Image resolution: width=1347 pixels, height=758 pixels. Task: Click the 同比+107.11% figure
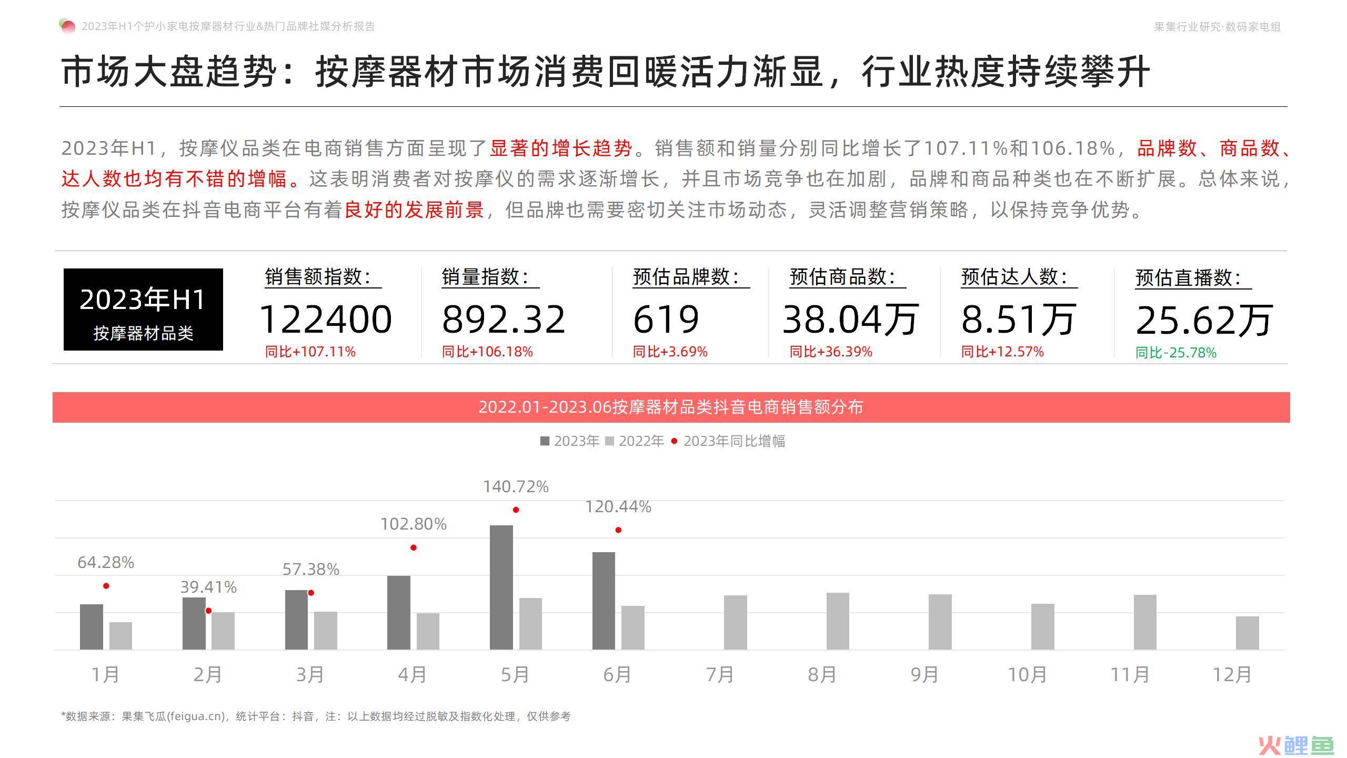point(310,352)
